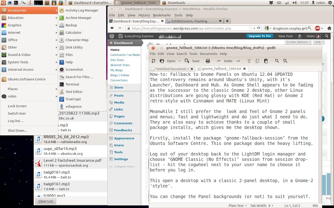Click the gedit Cut scissors icon

click(x=249, y=61)
